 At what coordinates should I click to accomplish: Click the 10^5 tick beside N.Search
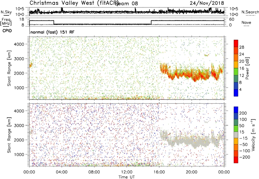[x=234, y=9]
